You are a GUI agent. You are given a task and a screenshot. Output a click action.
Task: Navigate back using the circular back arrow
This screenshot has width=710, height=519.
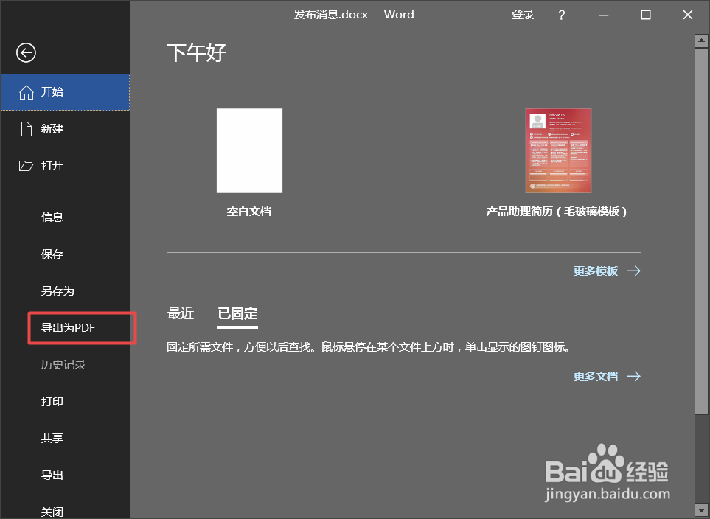pyautogui.click(x=26, y=52)
